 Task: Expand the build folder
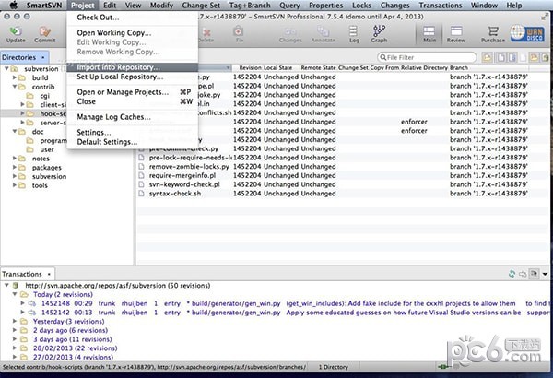[x=15, y=77]
